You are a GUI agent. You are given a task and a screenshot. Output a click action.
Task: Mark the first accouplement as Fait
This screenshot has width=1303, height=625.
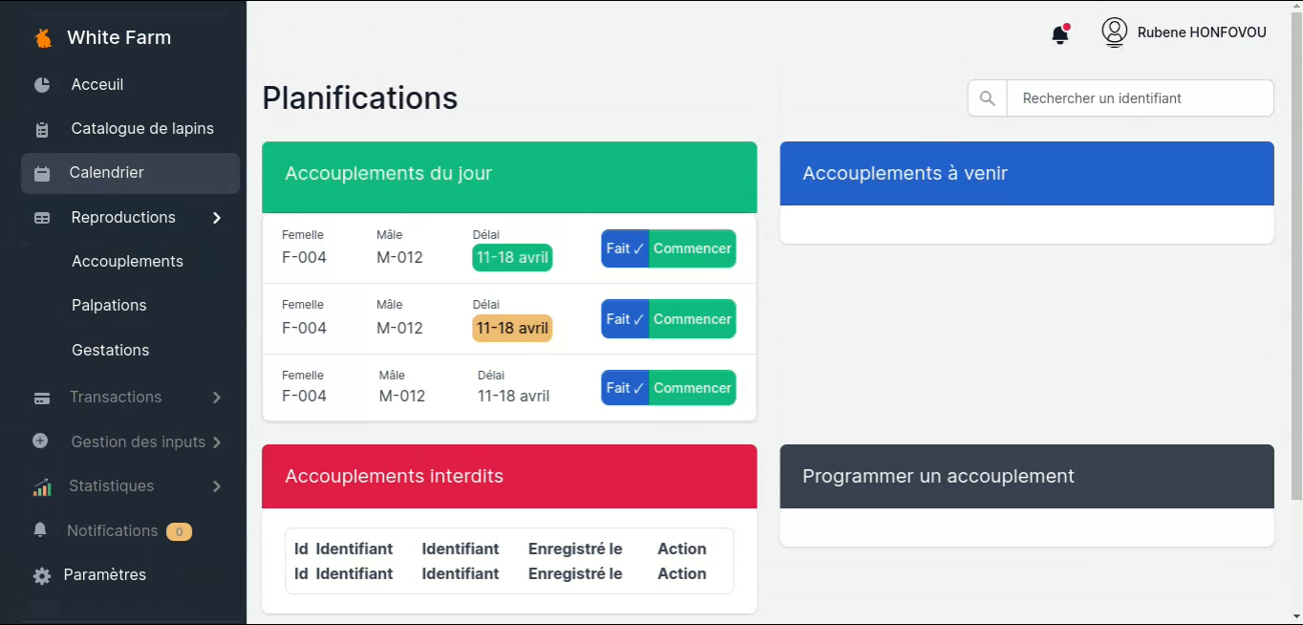coord(625,248)
